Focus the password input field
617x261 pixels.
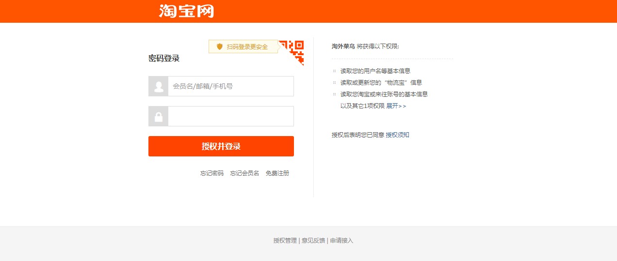tap(231, 116)
